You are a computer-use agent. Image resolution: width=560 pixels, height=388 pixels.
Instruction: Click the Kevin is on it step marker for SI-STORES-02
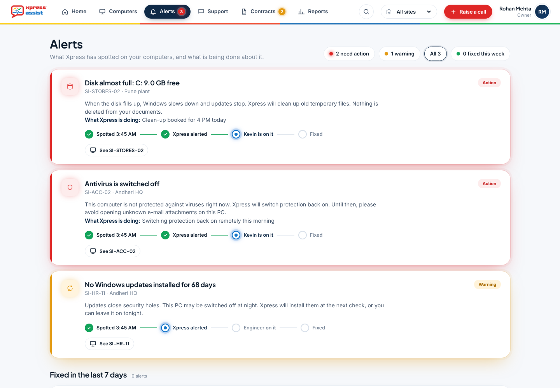pyautogui.click(x=236, y=134)
